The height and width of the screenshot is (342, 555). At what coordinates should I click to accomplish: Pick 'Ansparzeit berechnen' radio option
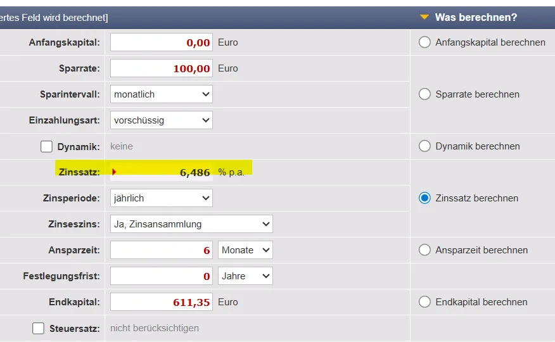point(424,250)
